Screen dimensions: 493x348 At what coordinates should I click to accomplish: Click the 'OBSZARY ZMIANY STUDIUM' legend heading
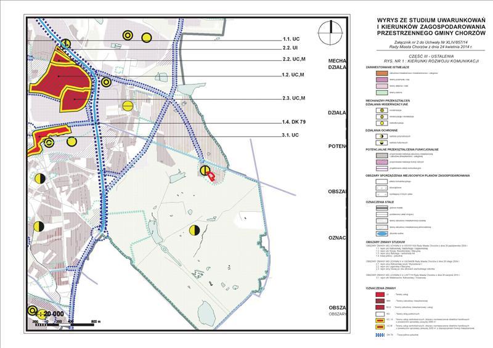[x=385, y=242]
